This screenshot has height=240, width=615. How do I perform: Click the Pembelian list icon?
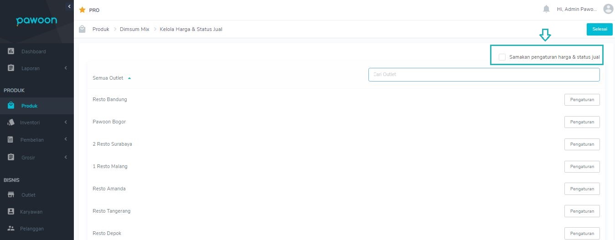click(11, 140)
